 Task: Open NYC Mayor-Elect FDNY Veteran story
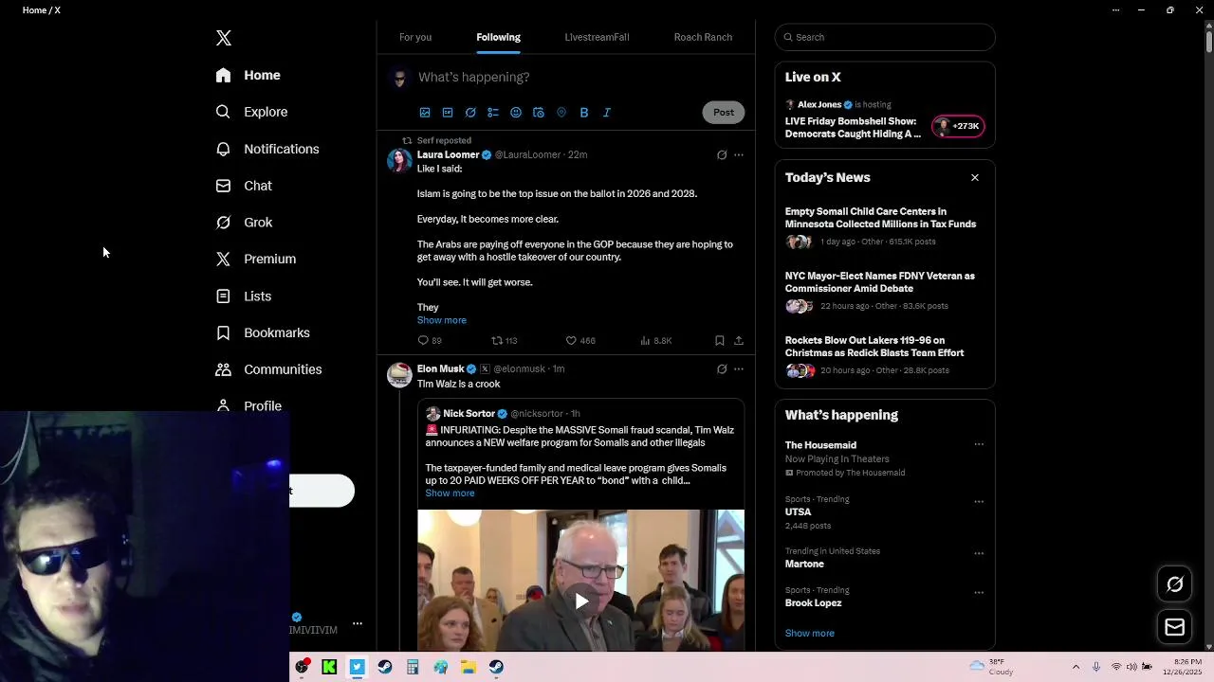[880, 282]
